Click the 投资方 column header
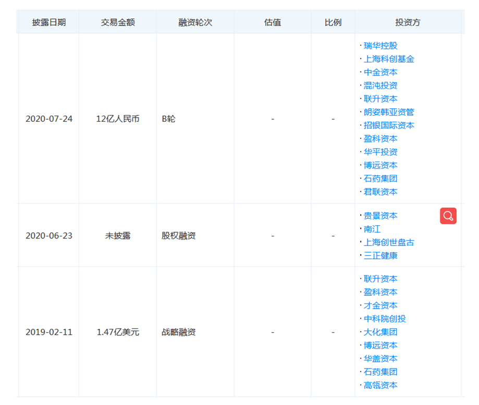This screenshot has width=479, height=405. coord(408,22)
